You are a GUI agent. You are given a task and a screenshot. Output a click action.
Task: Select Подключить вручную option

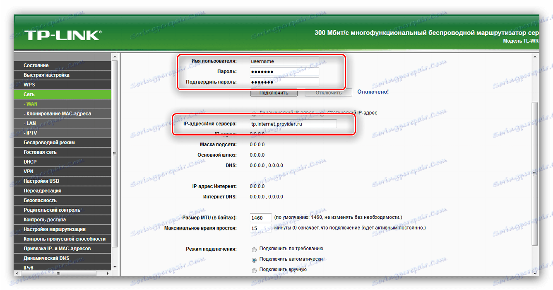pyautogui.click(x=254, y=271)
